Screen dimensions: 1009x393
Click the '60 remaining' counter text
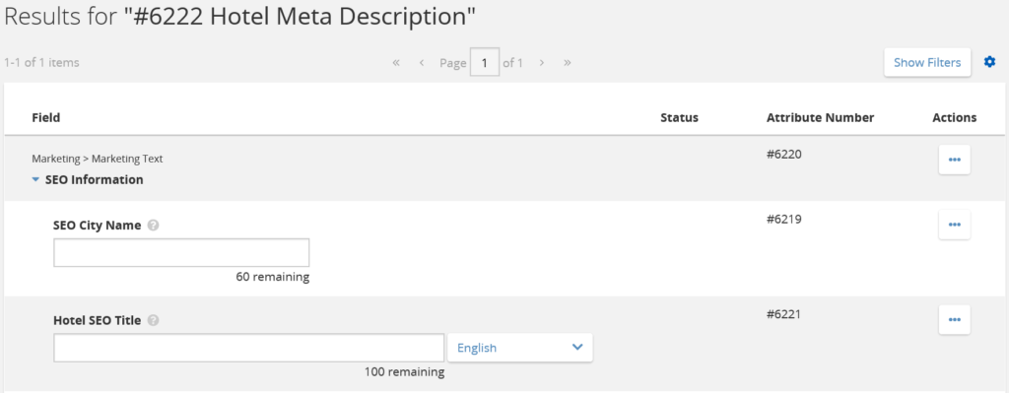point(273,277)
